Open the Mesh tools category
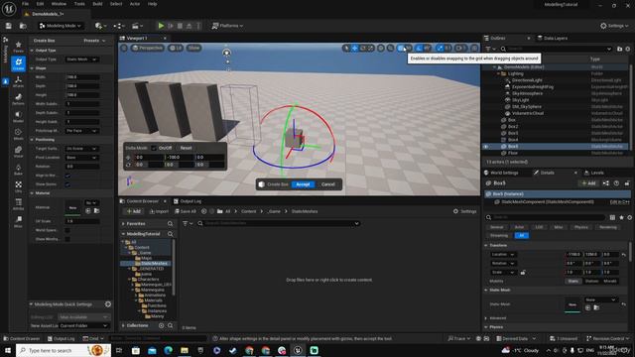This screenshot has width=635, height=357. [18, 135]
